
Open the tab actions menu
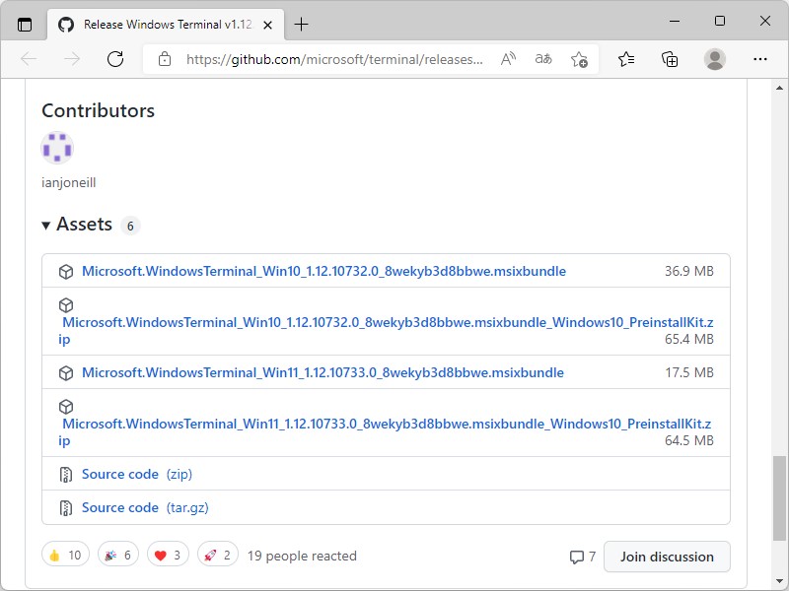pyautogui.click(x=24, y=24)
